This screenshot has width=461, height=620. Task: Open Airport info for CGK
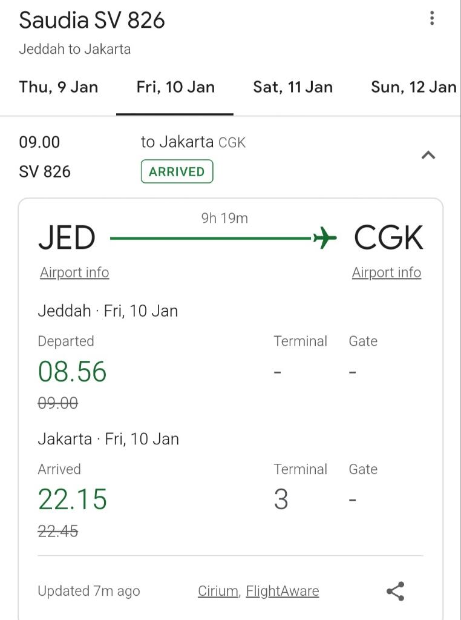(x=387, y=272)
